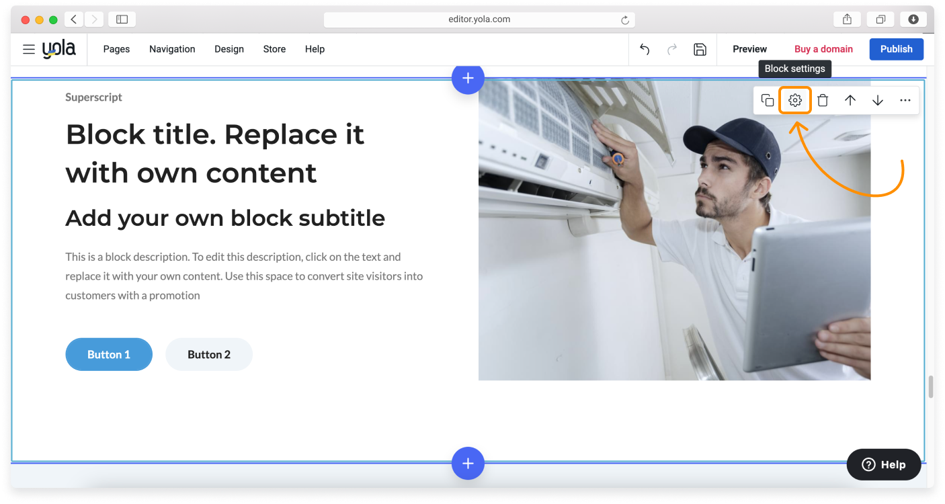Click the save floppy disk icon
This screenshot has height=504, width=945.
point(700,49)
